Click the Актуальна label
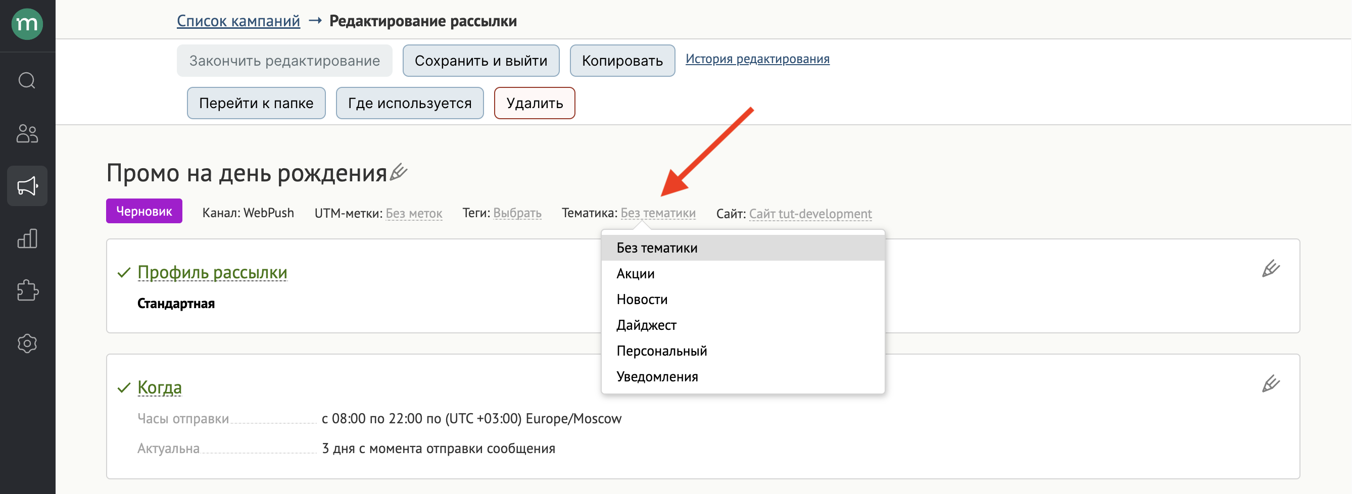This screenshot has width=1352, height=494. pyautogui.click(x=168, y=449)
